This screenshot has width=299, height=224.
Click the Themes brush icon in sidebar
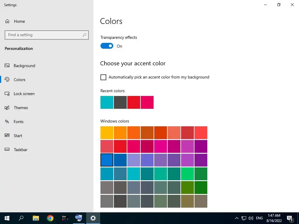click(7, 108)
